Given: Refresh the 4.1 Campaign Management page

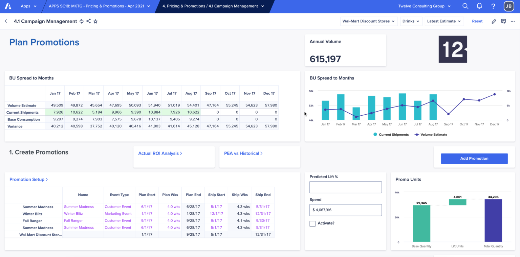Looking at the screenshot, I should pos(81,21).
